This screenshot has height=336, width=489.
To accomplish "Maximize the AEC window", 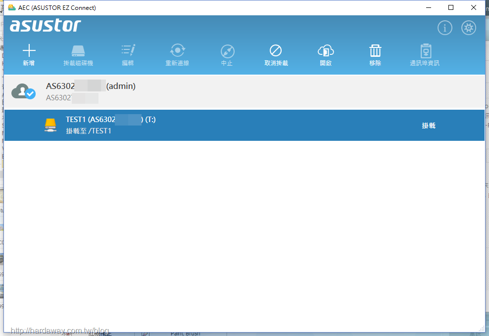I will pyautogui.click(x=450, y=7).
